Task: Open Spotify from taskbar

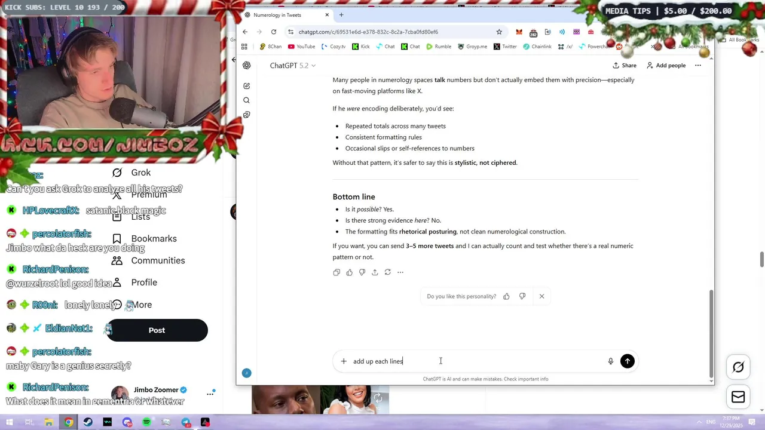Action: 146,422
